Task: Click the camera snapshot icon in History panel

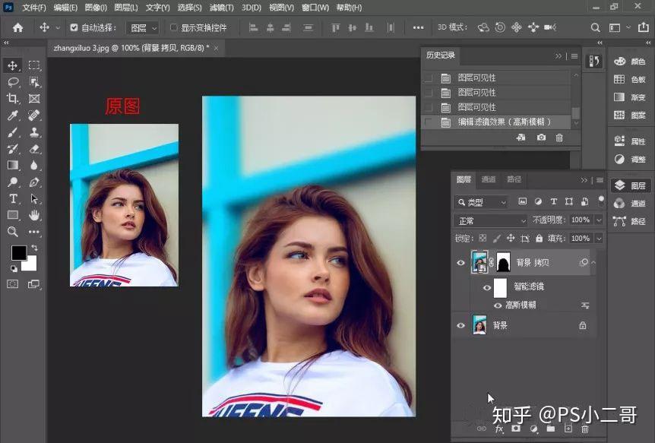Action: [540, 138]
